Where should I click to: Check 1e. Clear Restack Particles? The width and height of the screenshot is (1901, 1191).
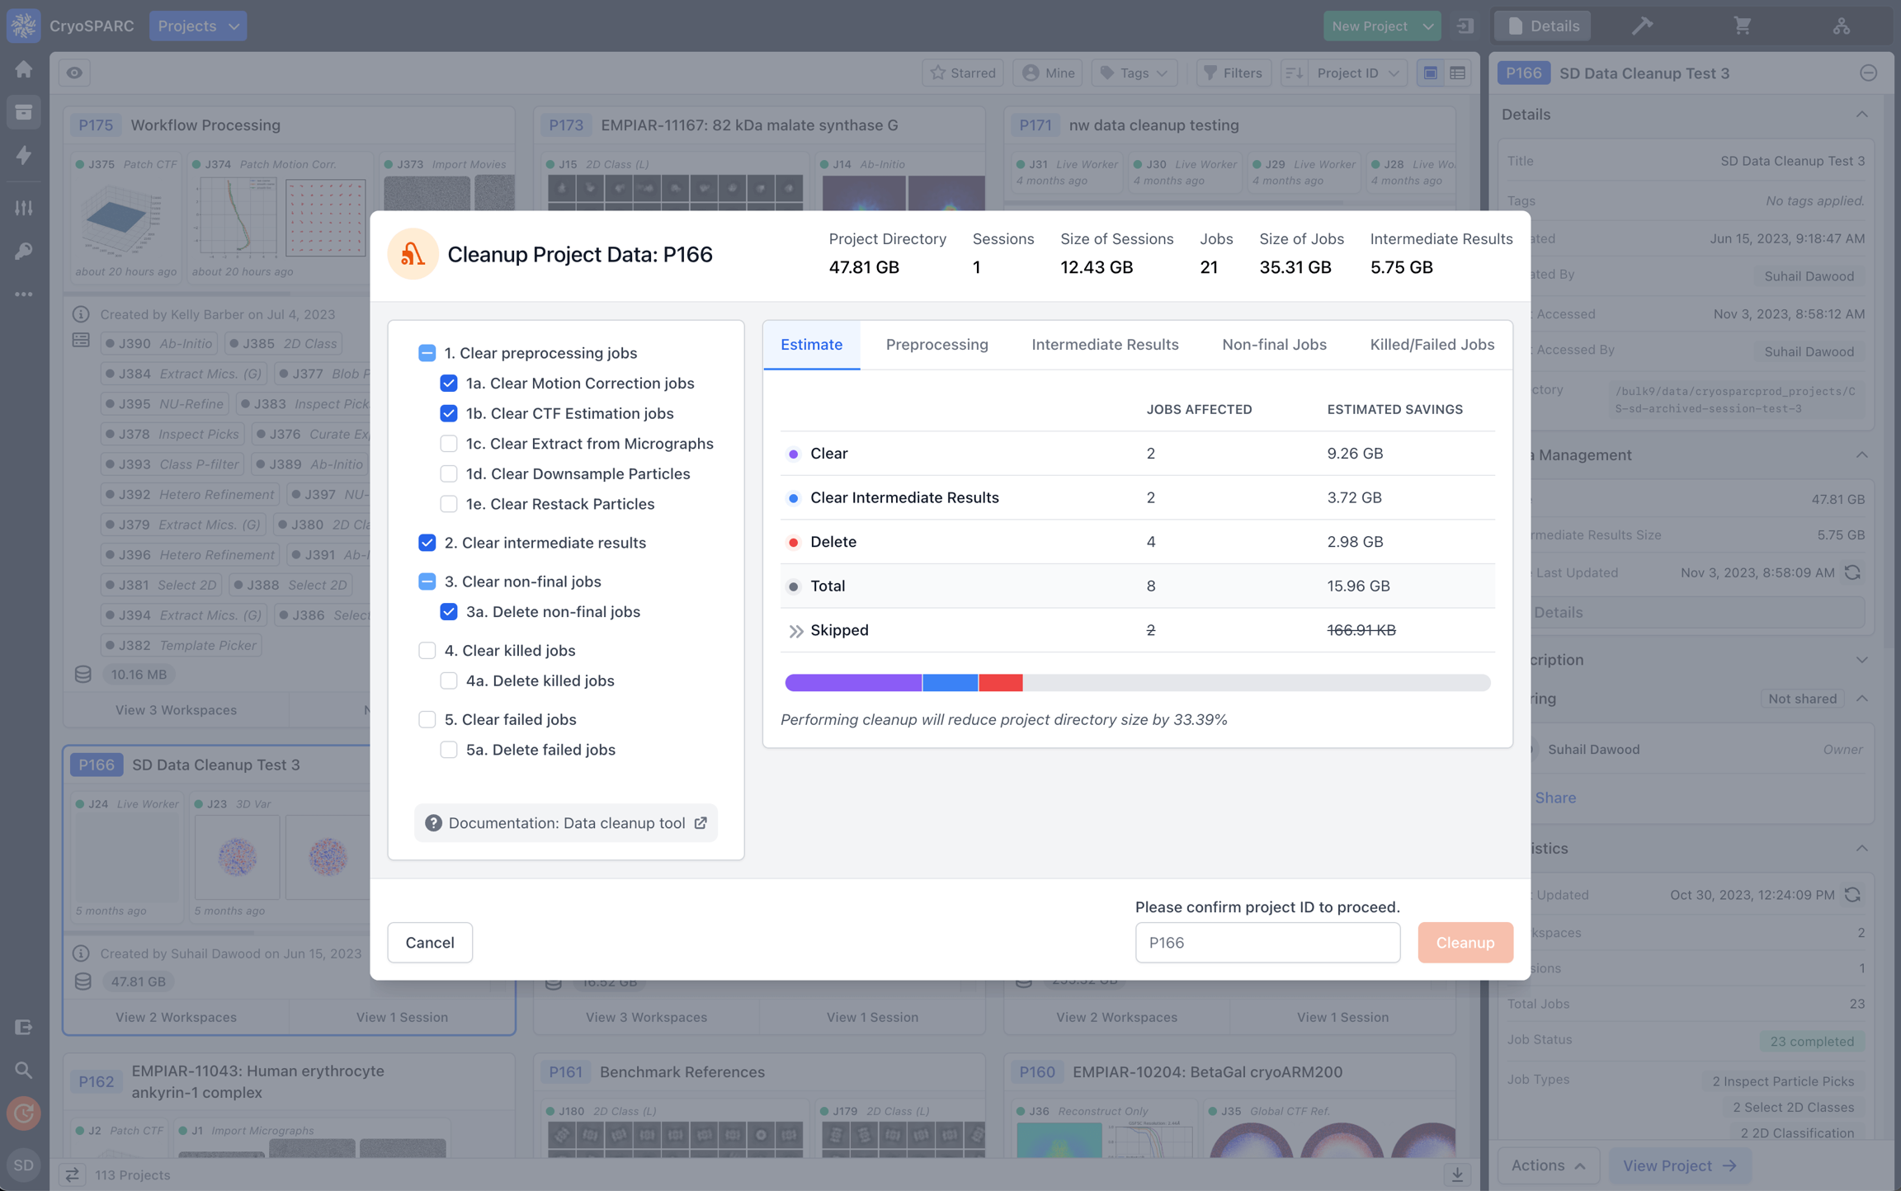(x=449, y=504)
